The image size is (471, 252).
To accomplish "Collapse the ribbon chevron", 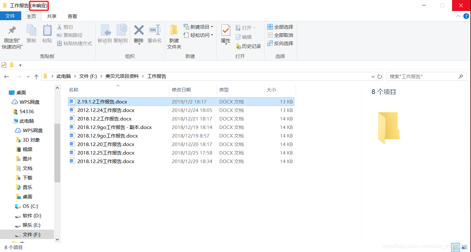I will click(x=458, y=16).
